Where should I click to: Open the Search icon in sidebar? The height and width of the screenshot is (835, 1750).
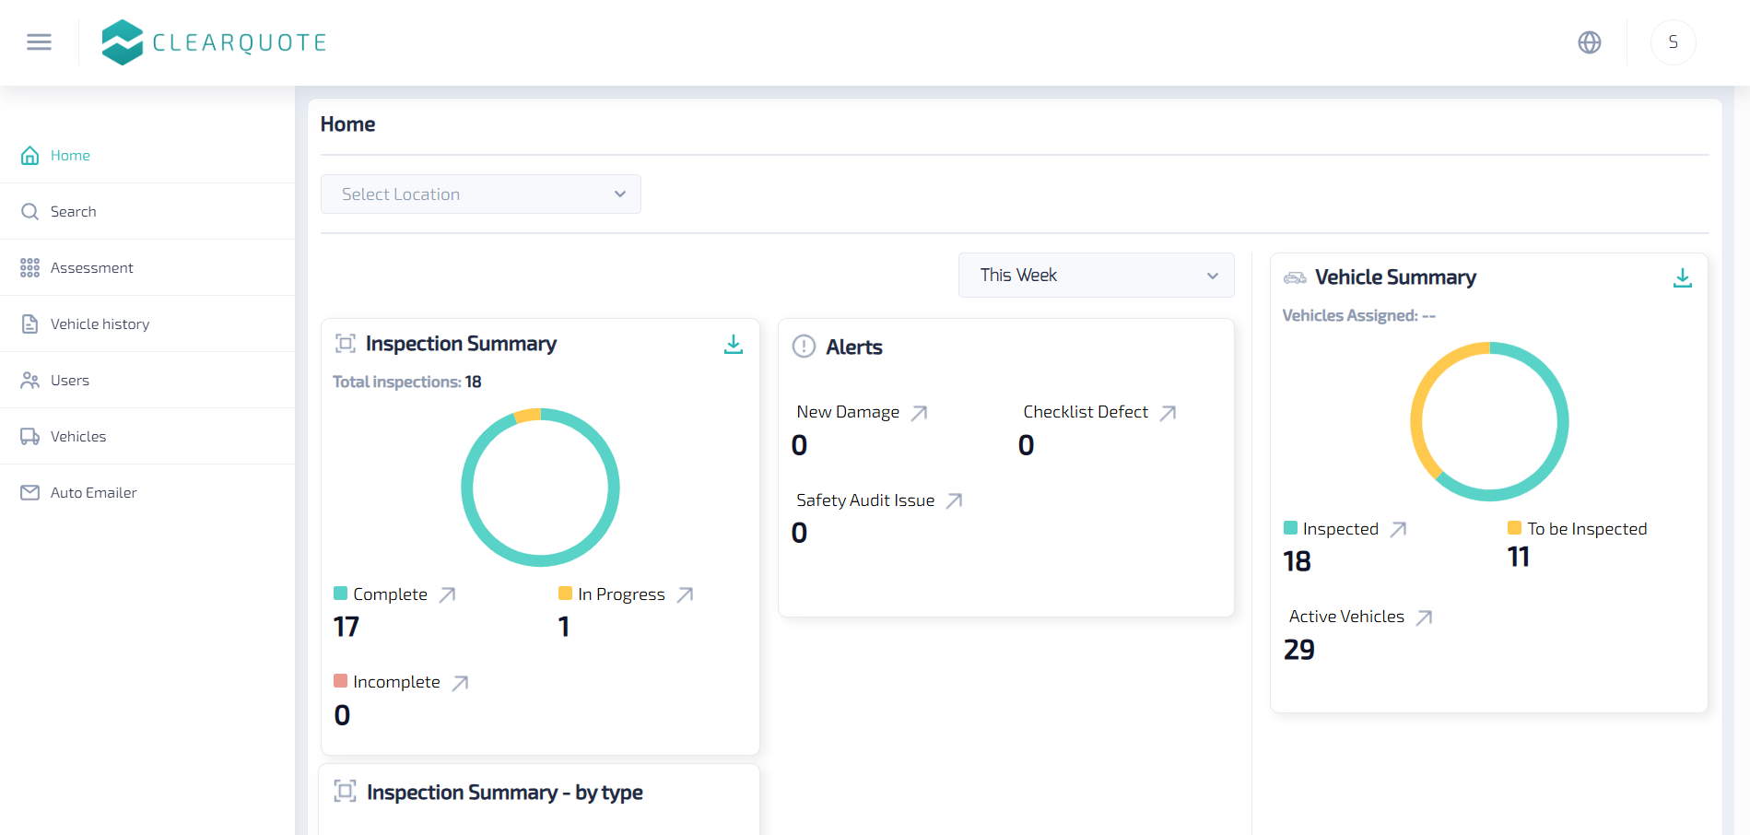click(x=29, y=211)
